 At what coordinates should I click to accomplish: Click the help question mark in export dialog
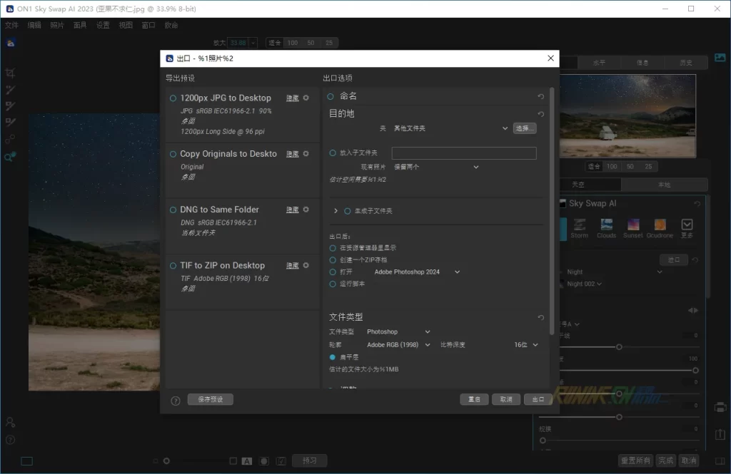[x=176, y=400]
